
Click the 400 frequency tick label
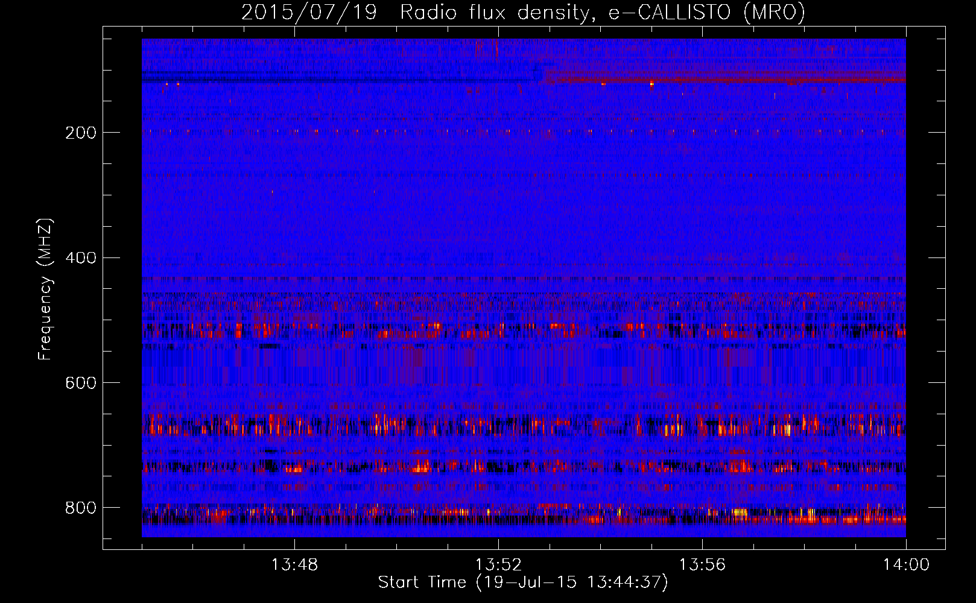coord(81,258)
